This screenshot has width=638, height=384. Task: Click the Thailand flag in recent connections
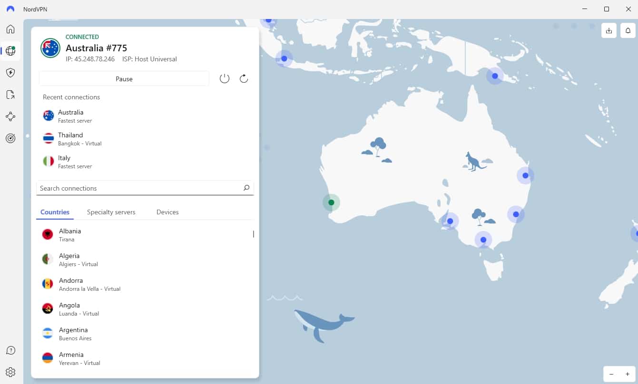[49, 138]
